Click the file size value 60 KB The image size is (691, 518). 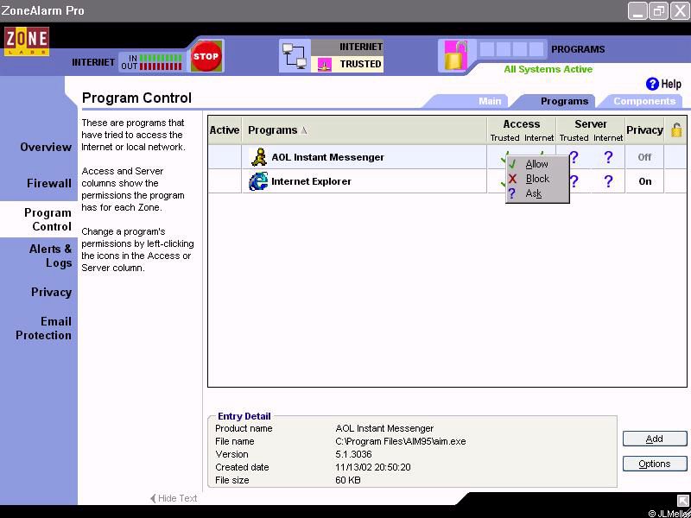348,480
